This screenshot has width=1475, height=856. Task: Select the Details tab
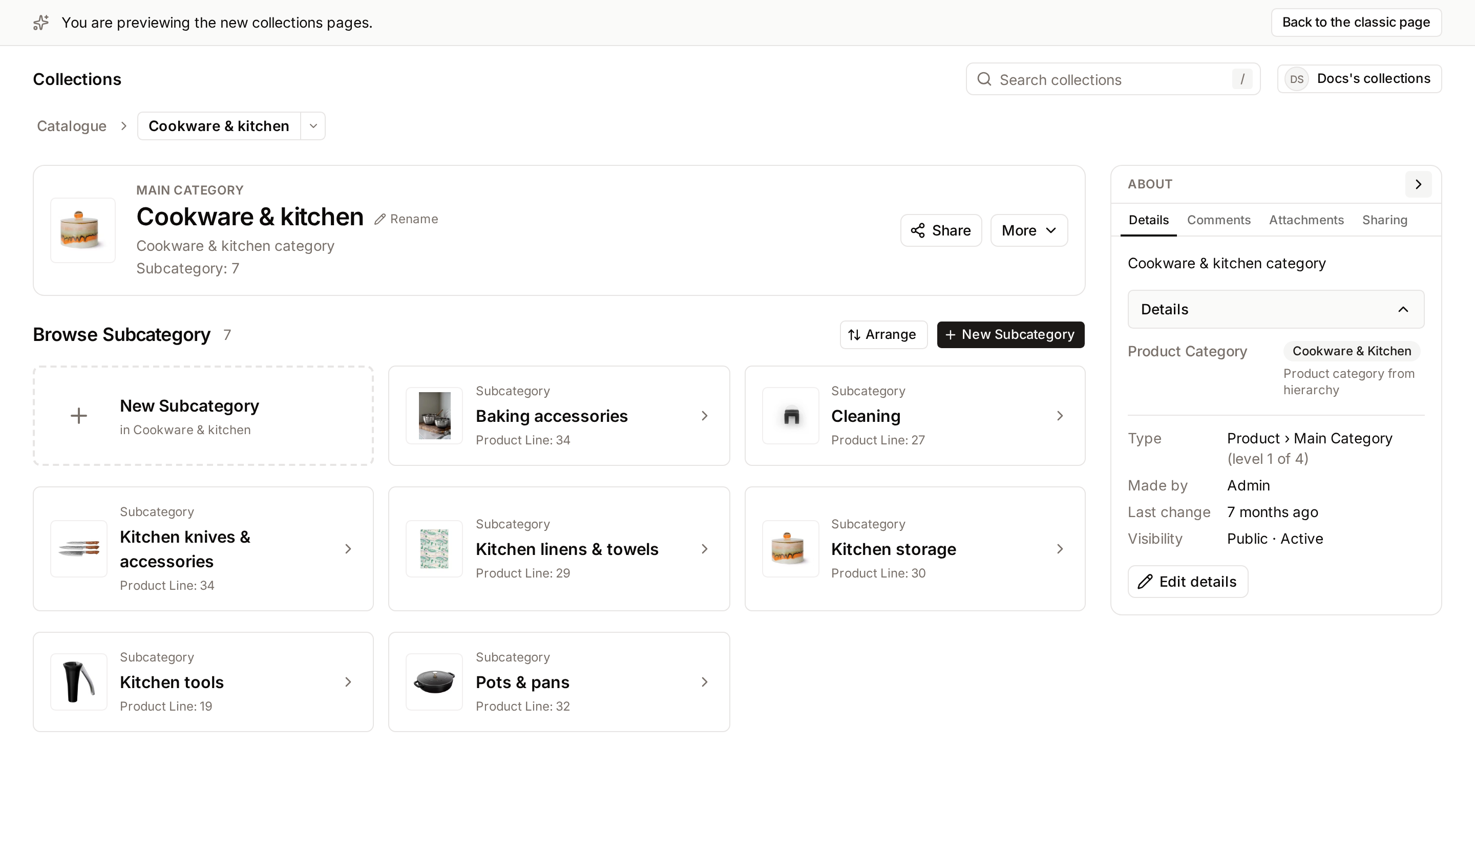1148,220
